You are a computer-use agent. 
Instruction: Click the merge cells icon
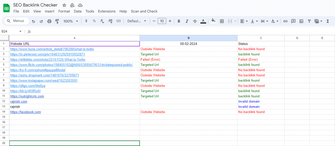click(230, 21)
